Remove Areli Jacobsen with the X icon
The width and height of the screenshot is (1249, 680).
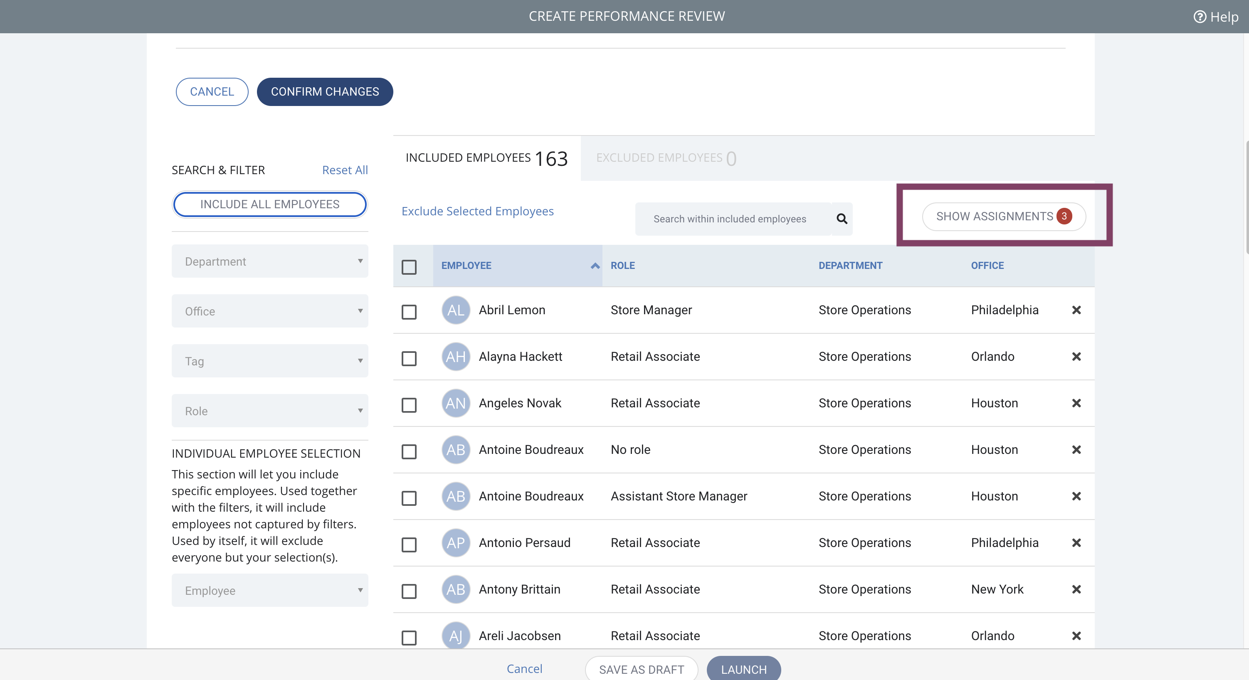pos(1076,636)
